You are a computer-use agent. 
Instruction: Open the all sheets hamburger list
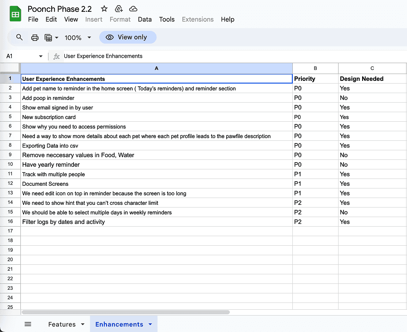pos(28,324)
